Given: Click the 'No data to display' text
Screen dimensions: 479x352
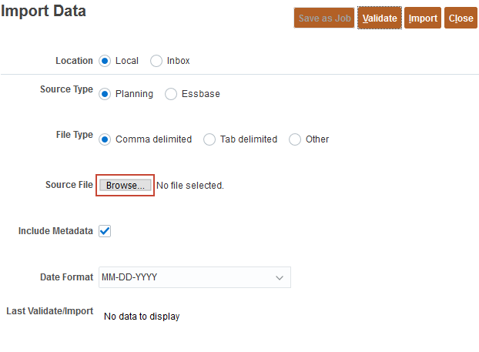Looking at the screenshot, I should click(142, 316).
